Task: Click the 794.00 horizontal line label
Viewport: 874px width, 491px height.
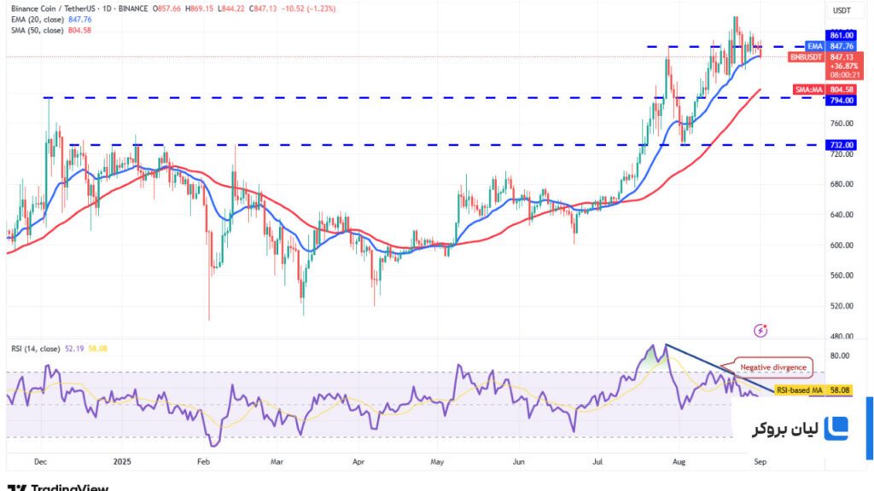Action: (x=841, y=101)
